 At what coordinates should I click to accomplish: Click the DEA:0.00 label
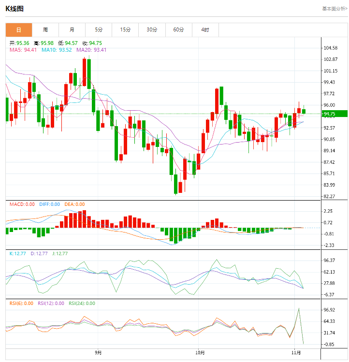click(74, 204)
